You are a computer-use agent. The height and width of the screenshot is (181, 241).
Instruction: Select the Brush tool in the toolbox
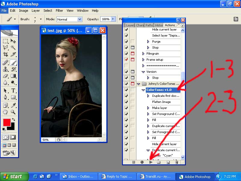tap(13, 63)
